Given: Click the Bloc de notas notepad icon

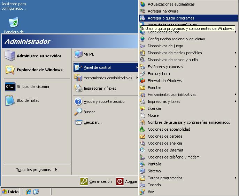Looking at the screenshot, I should (x=10, y=100).
